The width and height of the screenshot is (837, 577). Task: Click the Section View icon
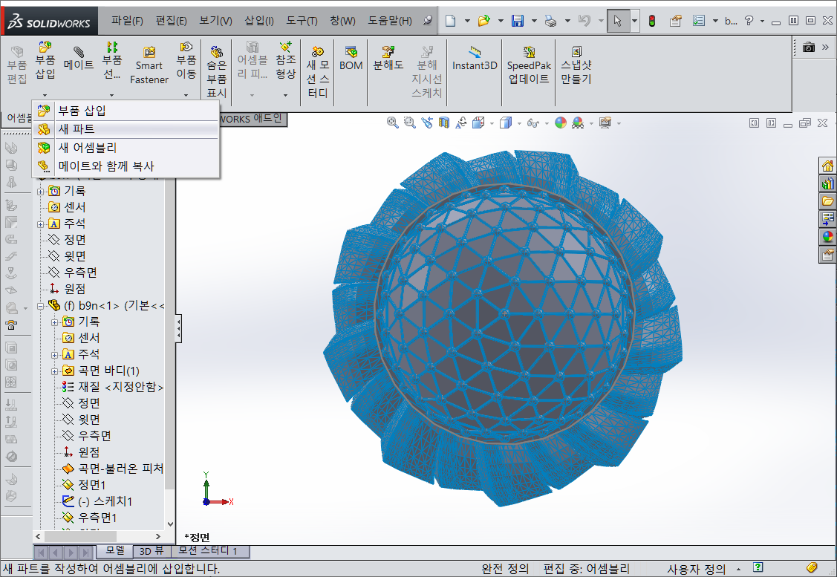(443, 123)
